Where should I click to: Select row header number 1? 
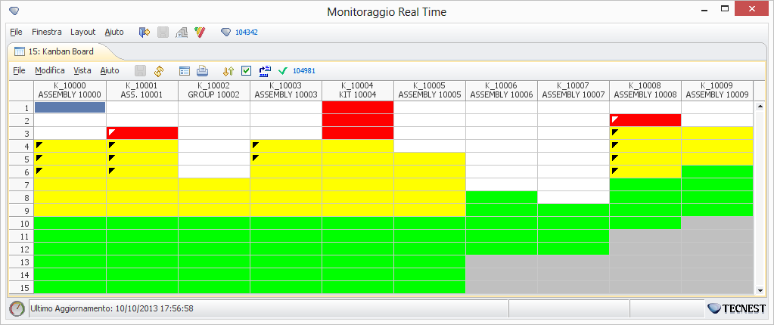click(x=21, y=107)
